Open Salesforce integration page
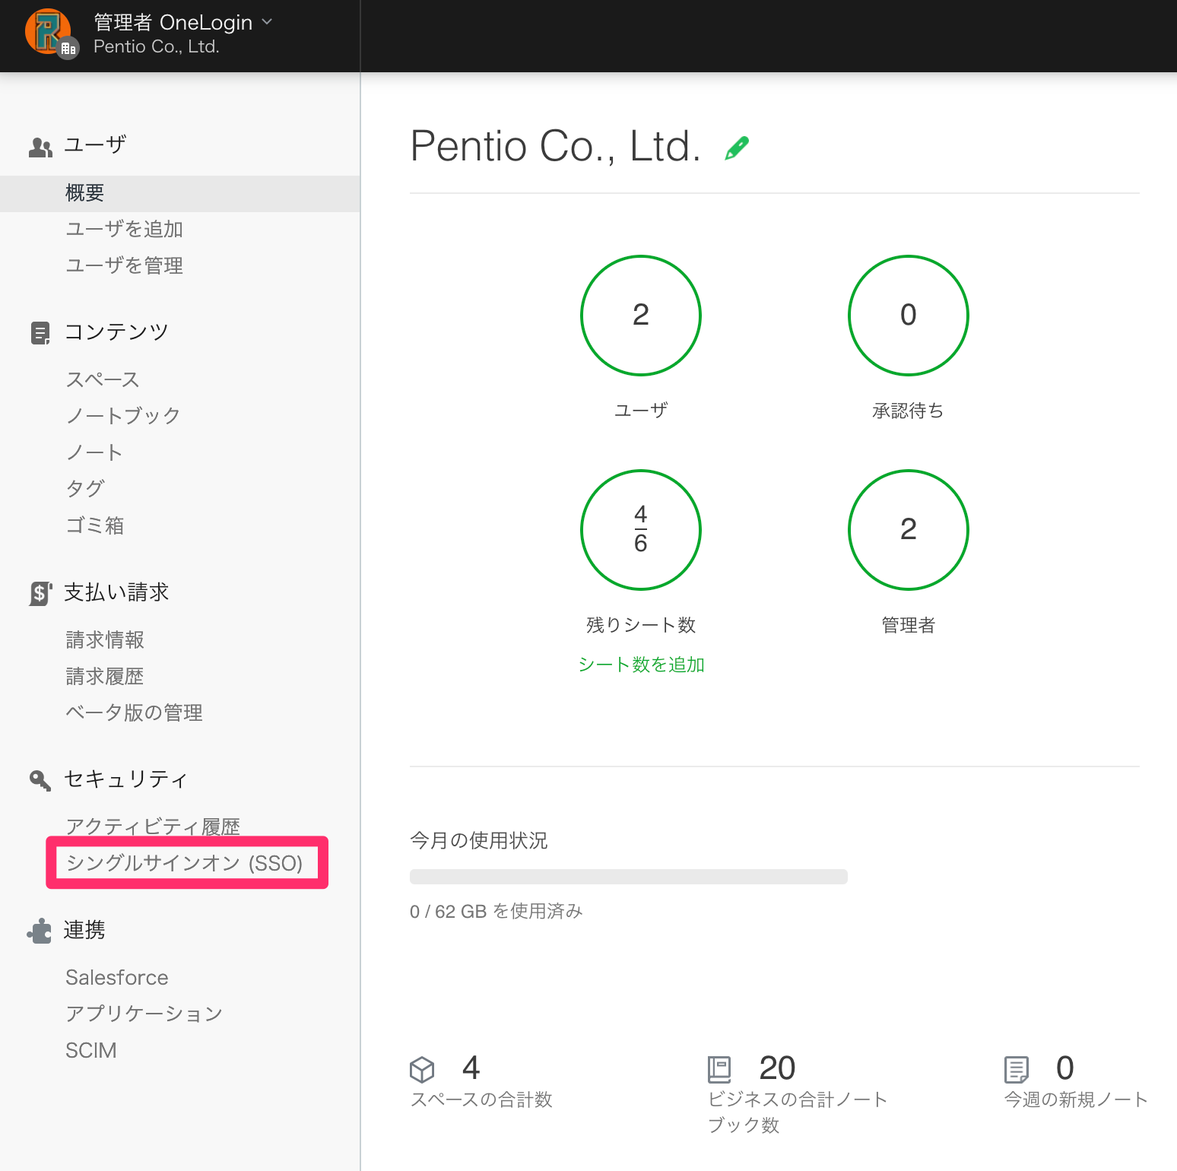Image resolution: width=1177 pixels, height=1171 pixels. [117, 978]
